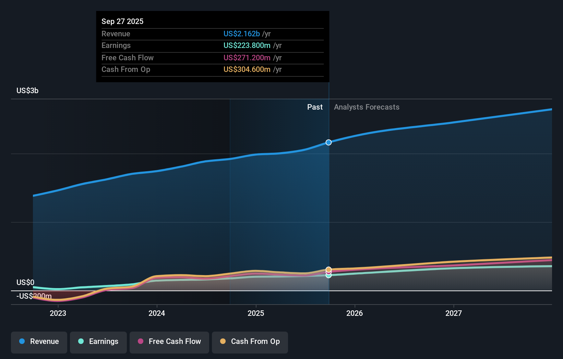Hide the Earnings line via legend

point(98,342)
